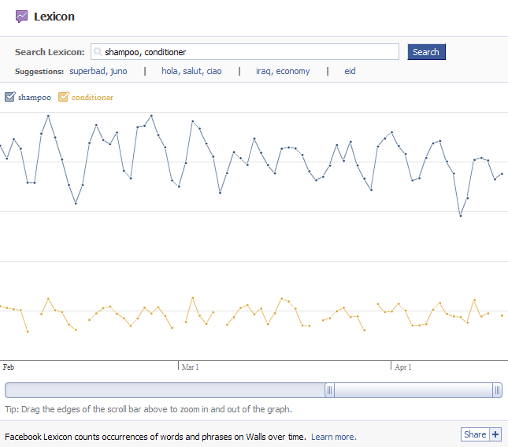This screenshot has width=508, height=447.
Task: Open the Share button
Action: (475, 434)
